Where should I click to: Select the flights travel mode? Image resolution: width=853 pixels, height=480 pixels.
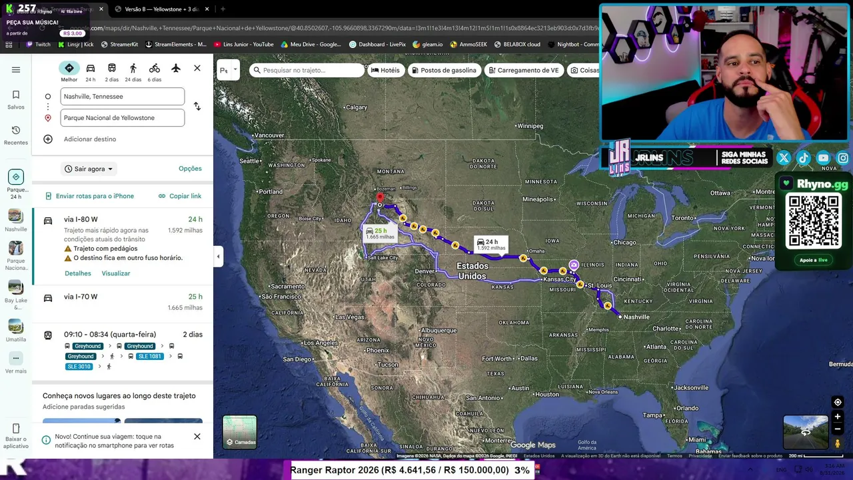tap(176, 69)
